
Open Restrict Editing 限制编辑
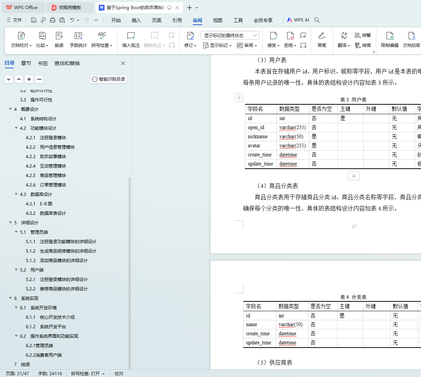pyautogui.click(x=389, y=40)
